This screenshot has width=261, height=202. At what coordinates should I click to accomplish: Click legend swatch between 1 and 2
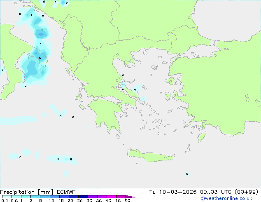(x=26, y=197)
